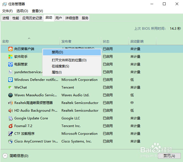The image size is (183, 162).
Task: Choose 在线搜索(S) in context menu
Action: (72, 66)
